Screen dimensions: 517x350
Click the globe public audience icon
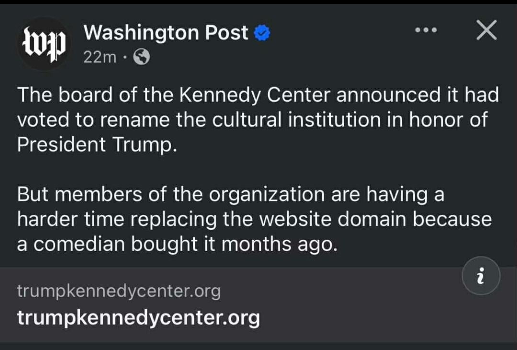click(x=141, y=58)
